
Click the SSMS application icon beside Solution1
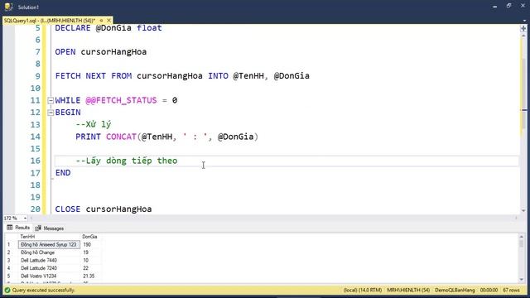[8, 7]
